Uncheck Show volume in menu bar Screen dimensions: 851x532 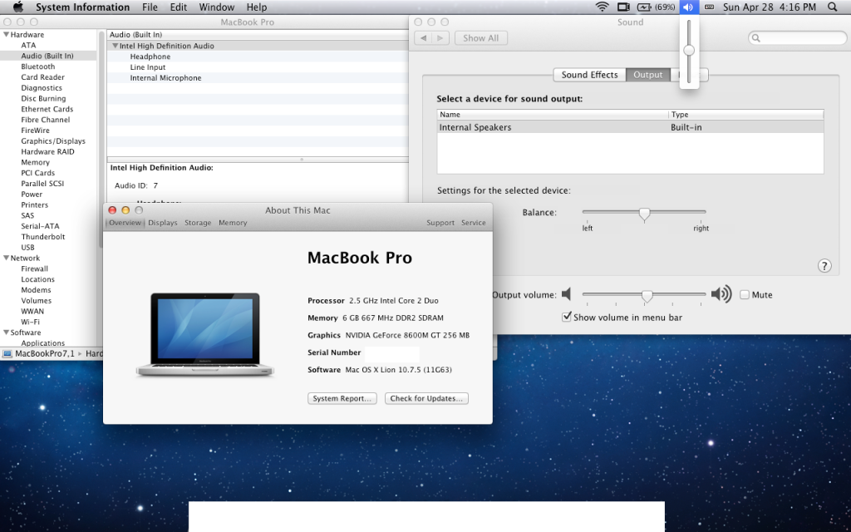567,317
